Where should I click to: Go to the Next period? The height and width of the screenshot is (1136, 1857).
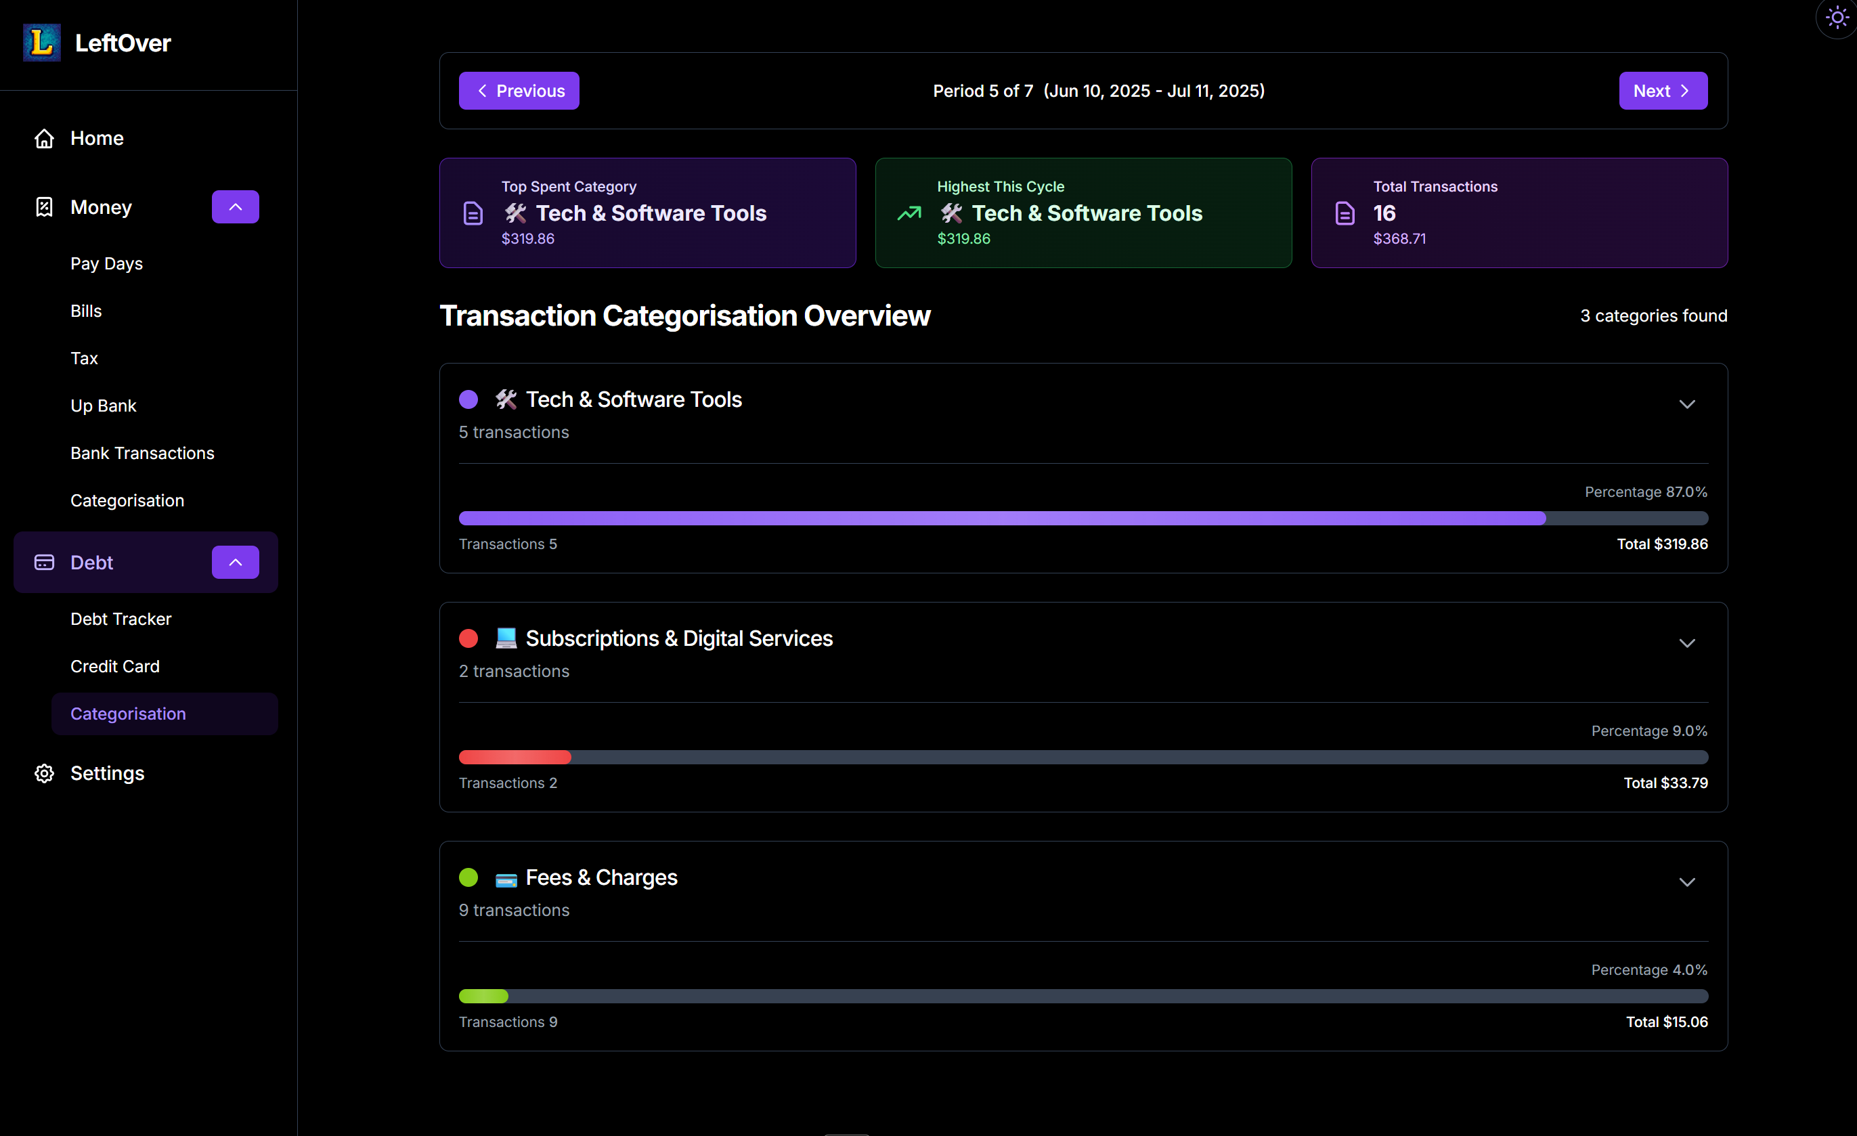[1663, 91]
